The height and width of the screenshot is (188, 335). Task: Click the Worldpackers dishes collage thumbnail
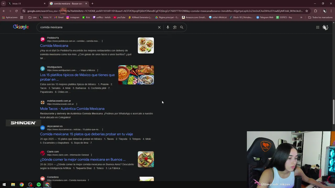pos(136,75)
